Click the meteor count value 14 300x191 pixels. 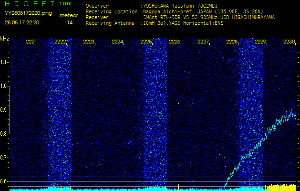point(70,23)
